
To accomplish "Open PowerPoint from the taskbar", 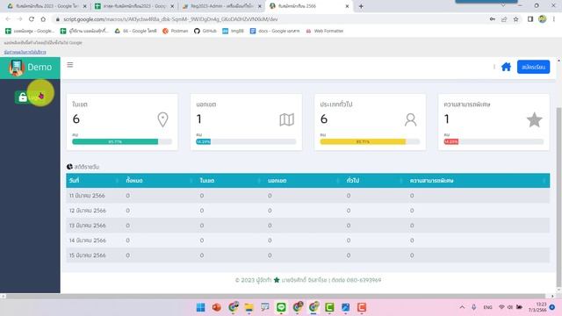I will point(217,307).
